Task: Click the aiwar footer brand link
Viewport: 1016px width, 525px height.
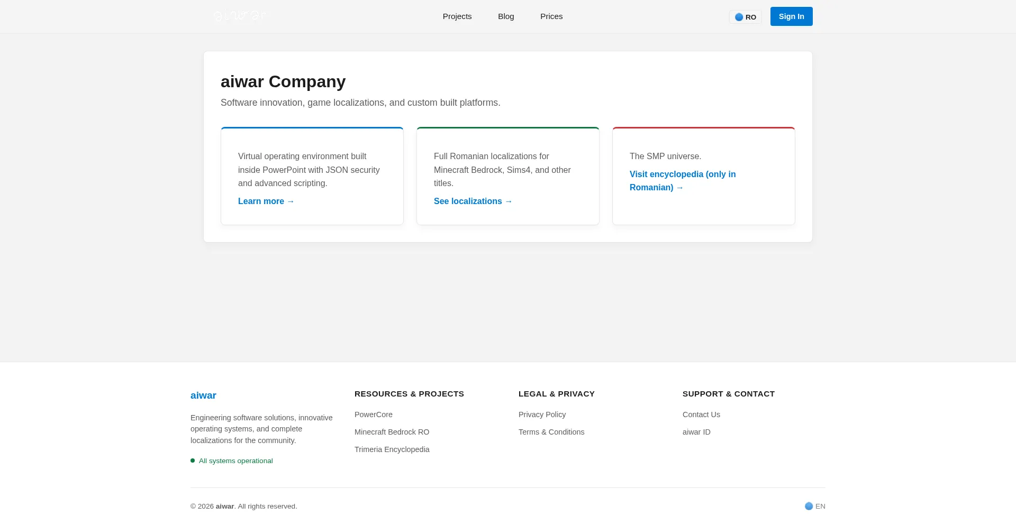Action: [203, 395]
